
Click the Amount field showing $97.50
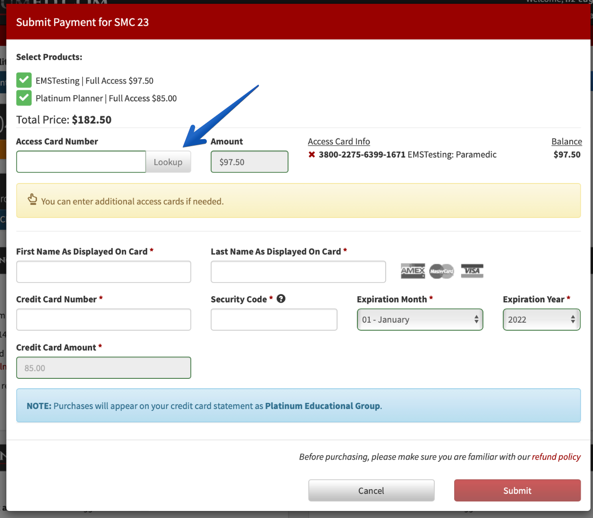(249, 162)
